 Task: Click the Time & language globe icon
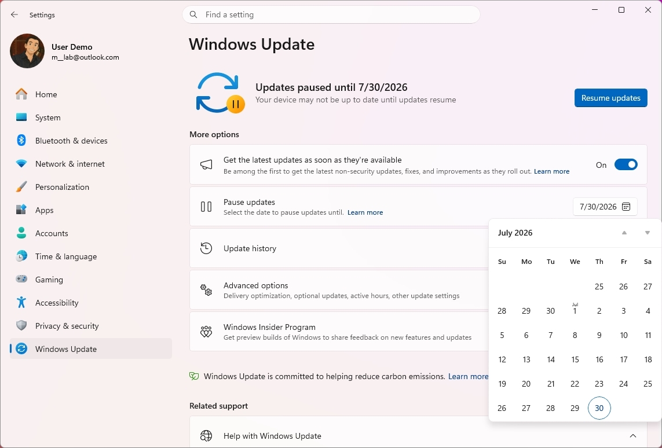(x=21, y=256)
